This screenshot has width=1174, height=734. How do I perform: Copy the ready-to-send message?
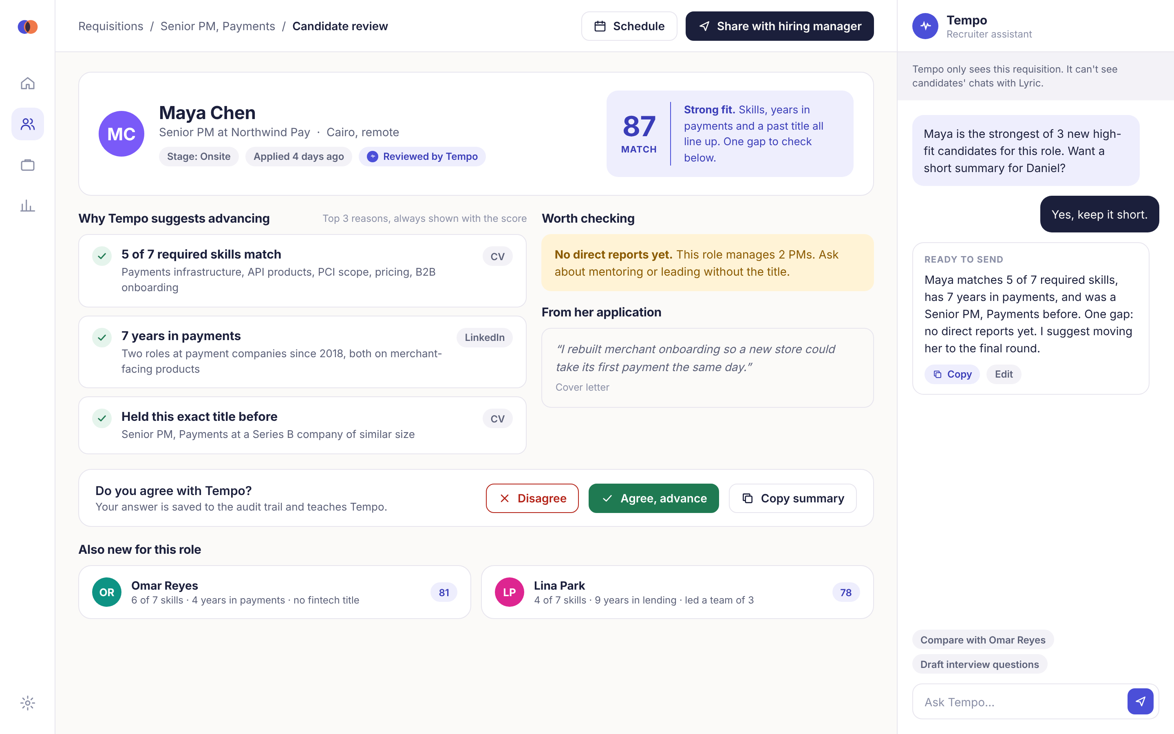952,374
